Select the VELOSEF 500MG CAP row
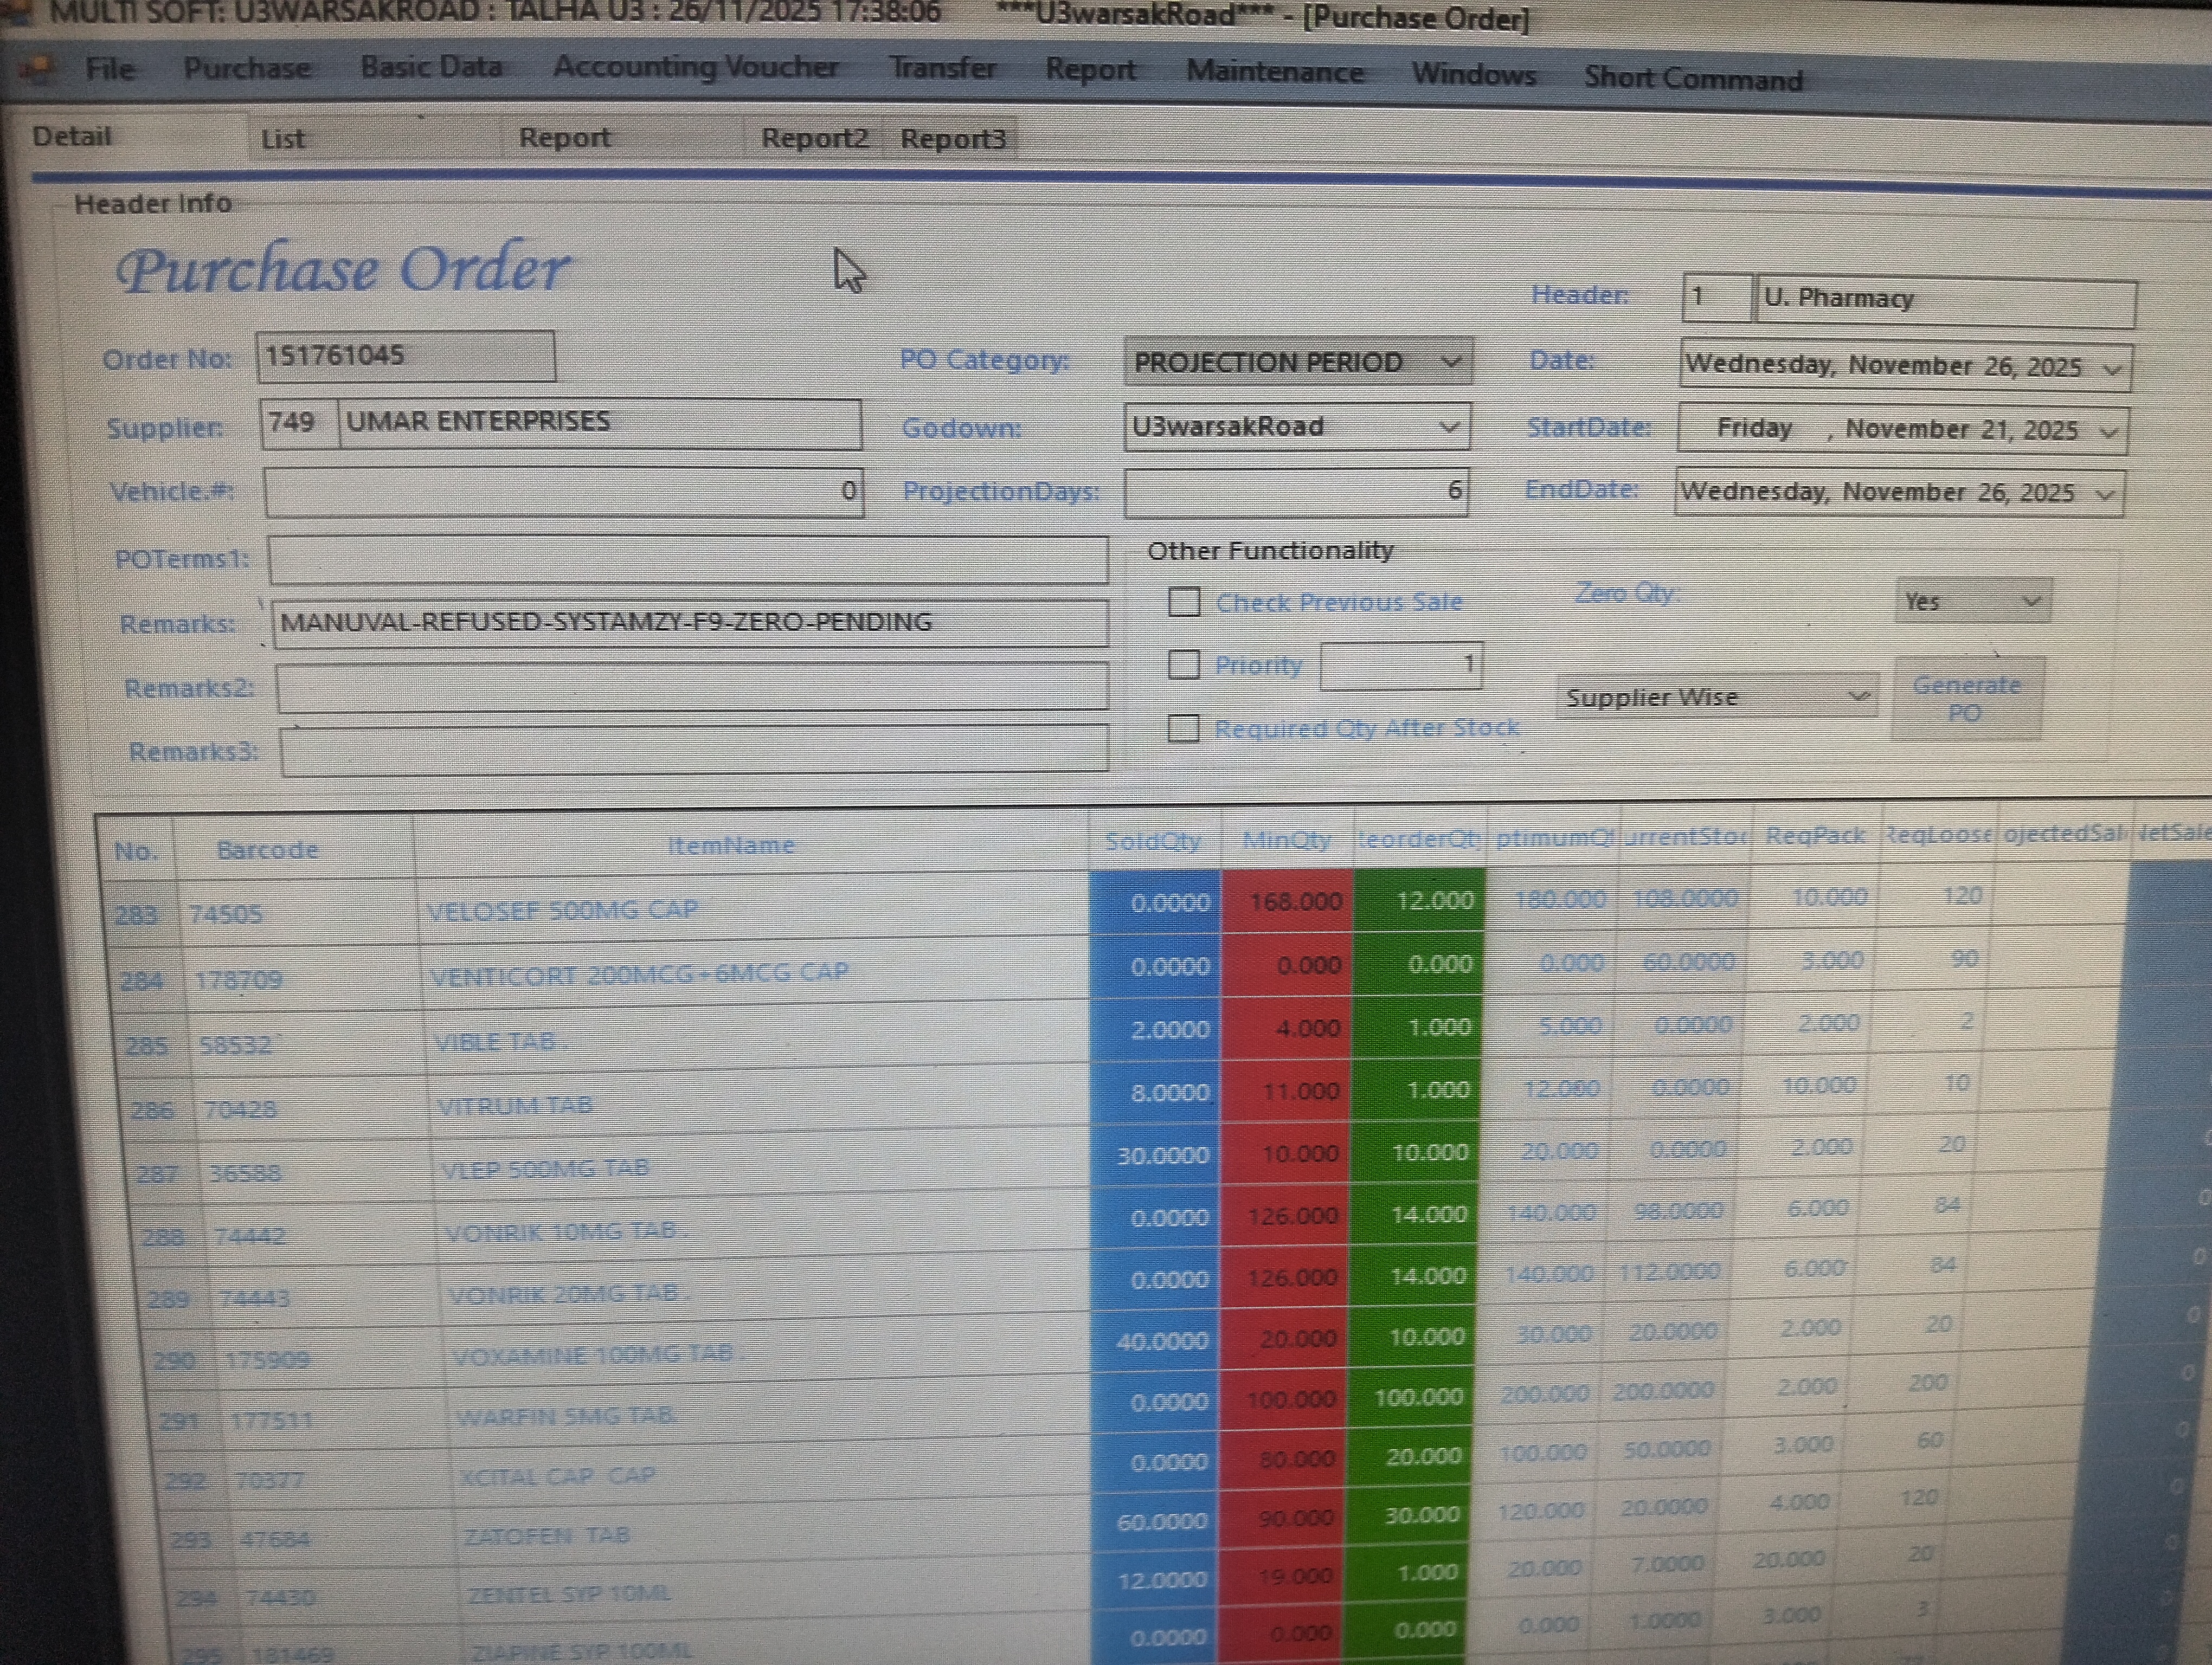Image resolution: width=2212 pixels, height=1665 pixels. coord(562,911)
